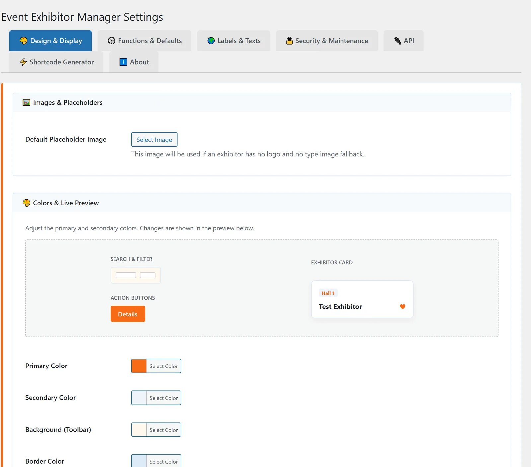Open the Labels & Texts tab
The height and width of the screenshot is (467, 531).
click(234, 40)
